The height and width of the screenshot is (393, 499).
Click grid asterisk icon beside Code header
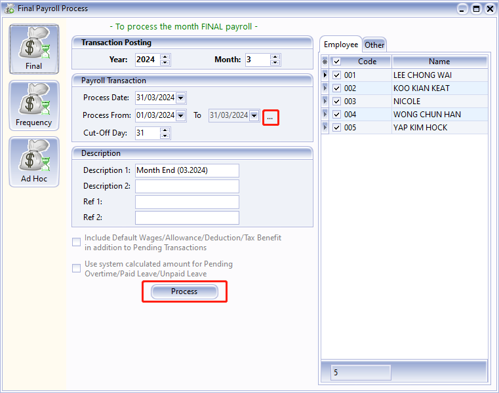click(x=325, y=62)
